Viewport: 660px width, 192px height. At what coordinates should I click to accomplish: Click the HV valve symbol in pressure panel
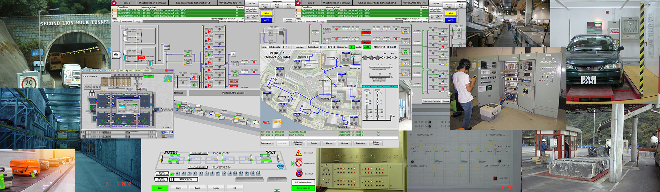pyautogui.click(x=393, y=57)
